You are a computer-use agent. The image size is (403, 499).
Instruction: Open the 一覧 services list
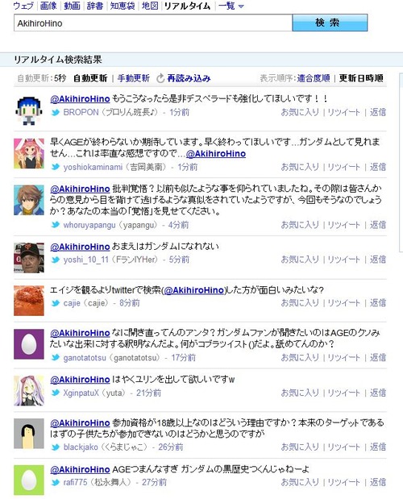(226, 6)
